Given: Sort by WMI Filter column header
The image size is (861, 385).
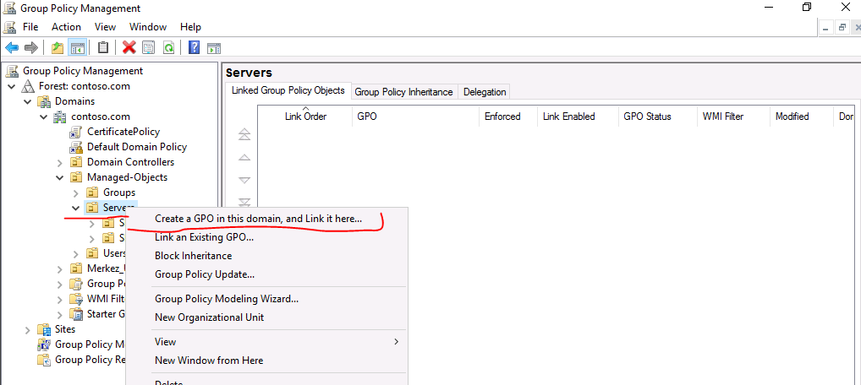Looking at the screenshot, I should pyautogui.click(x=733, y=117).
